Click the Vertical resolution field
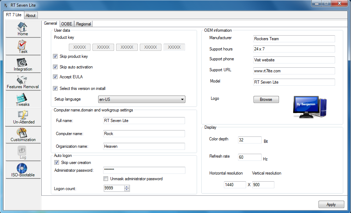This screenshot has height=213, width=351. 263,185
